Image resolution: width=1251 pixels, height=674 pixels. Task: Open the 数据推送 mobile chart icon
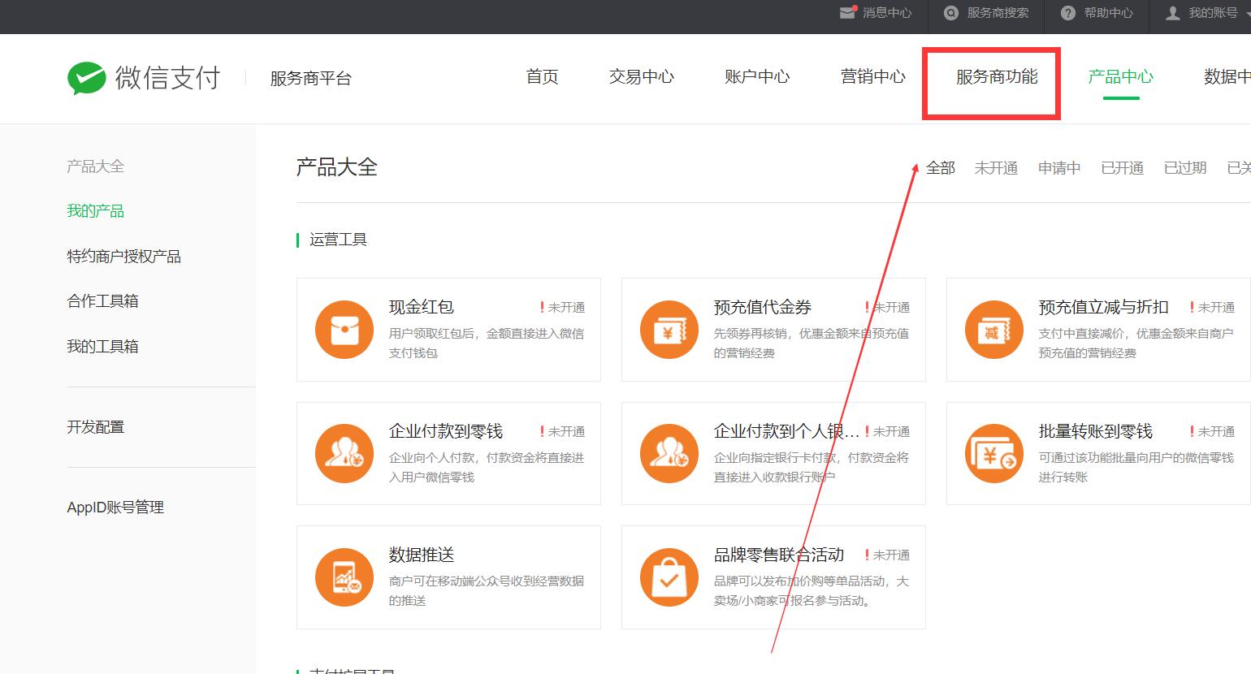(344, 577)
